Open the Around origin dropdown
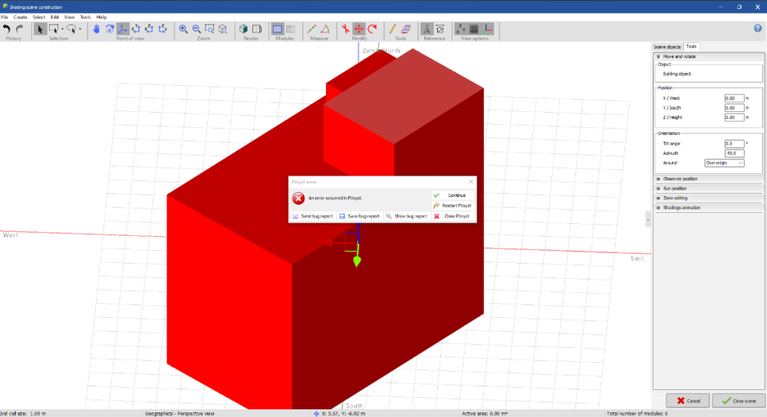 (724, 163)
